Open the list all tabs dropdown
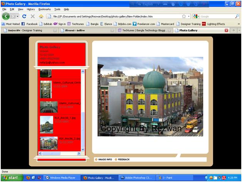 pyautogui.click(x=239, y=30)
